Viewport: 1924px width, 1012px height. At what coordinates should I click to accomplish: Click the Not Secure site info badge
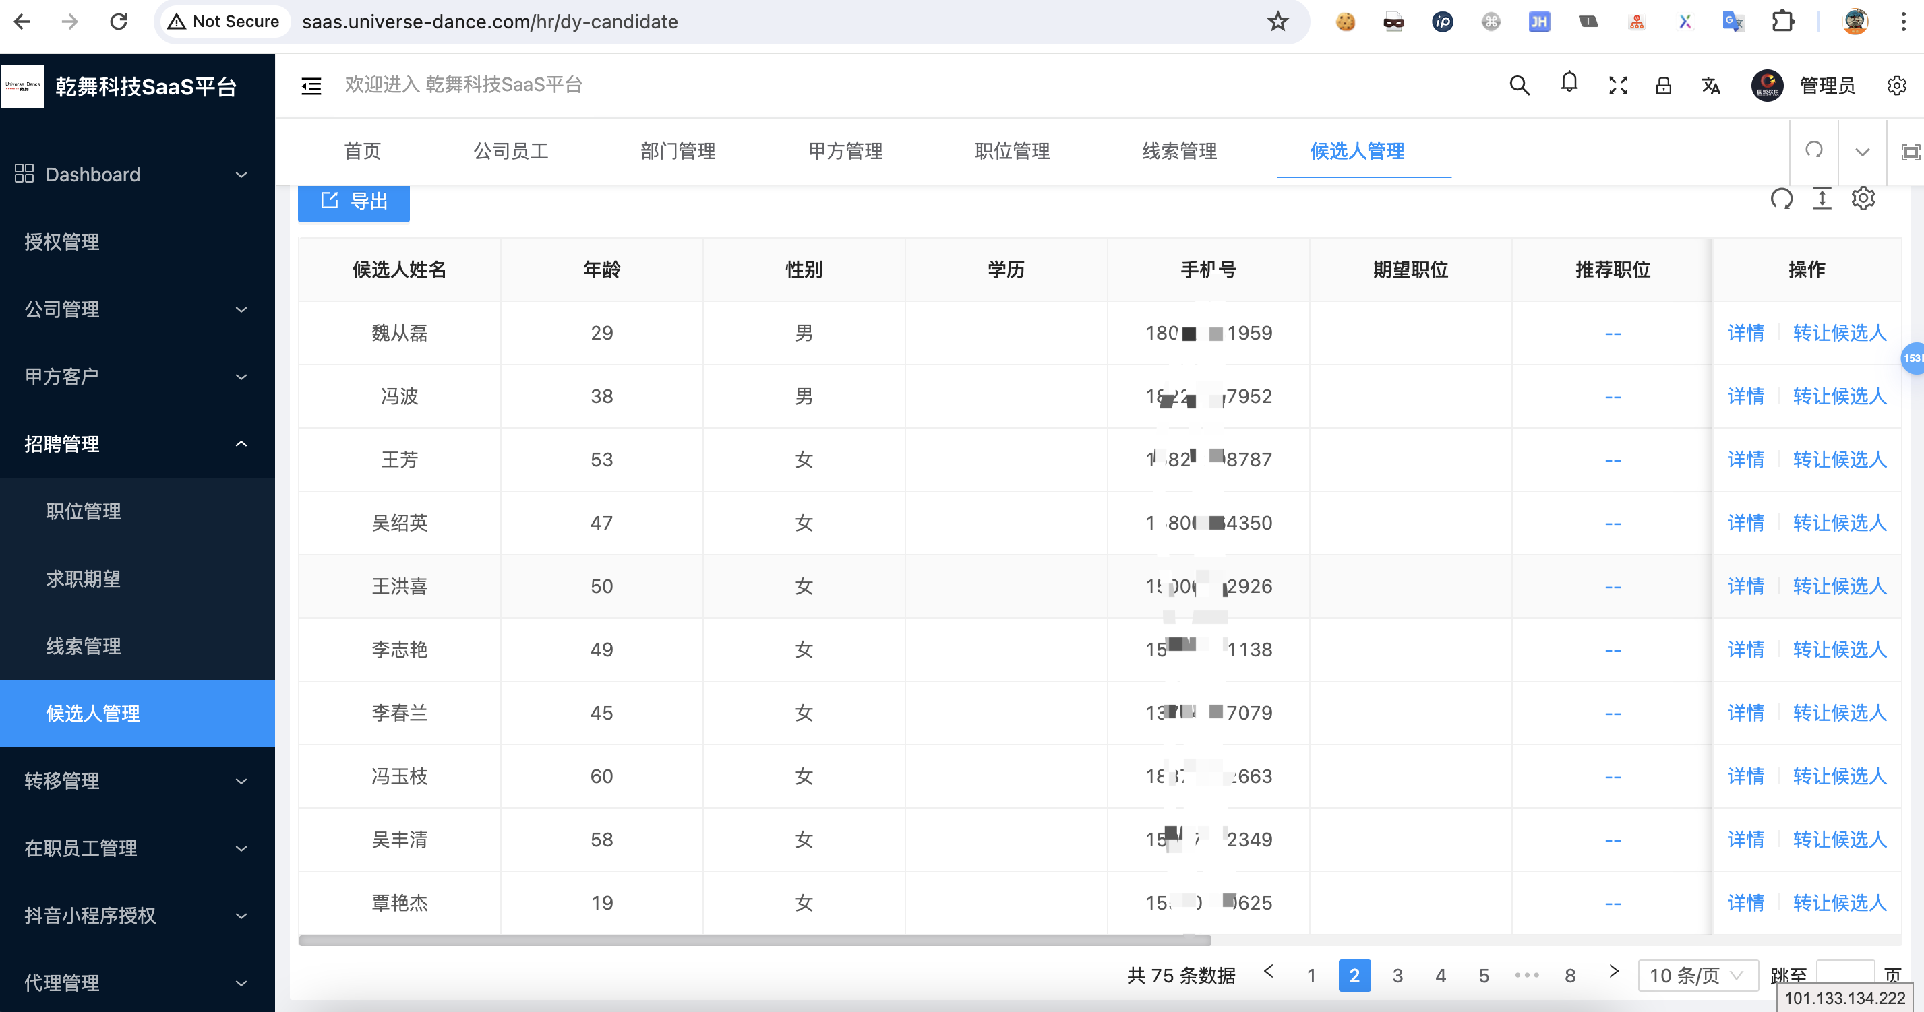coord(223,22)
